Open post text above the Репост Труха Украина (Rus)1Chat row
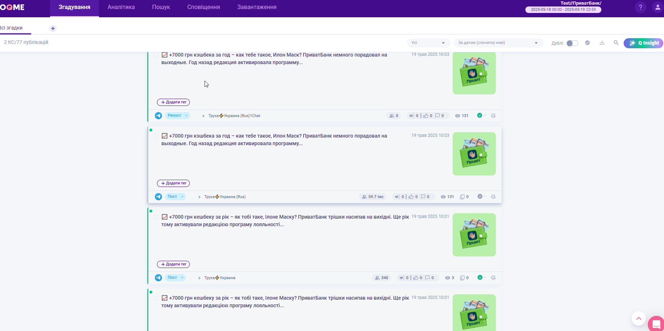Image resolution: width=664 pixels, height=331 pixels. (x=274, y=59)
